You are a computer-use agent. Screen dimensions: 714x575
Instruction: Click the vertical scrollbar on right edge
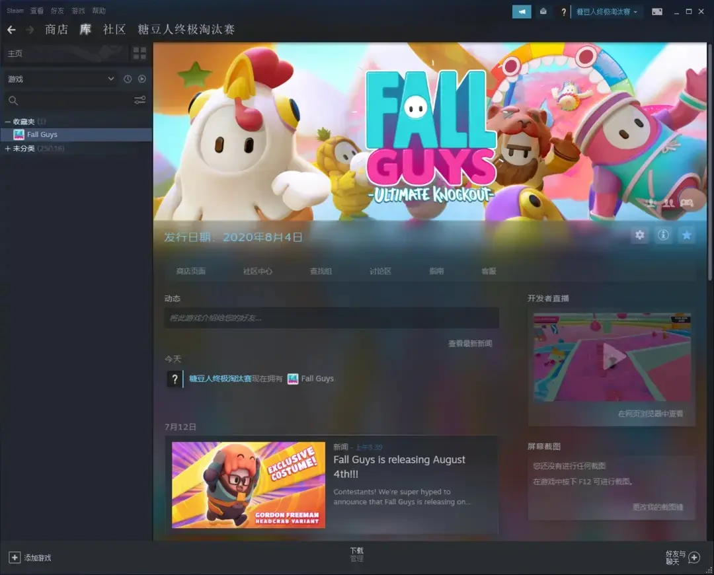coord(710,162)
